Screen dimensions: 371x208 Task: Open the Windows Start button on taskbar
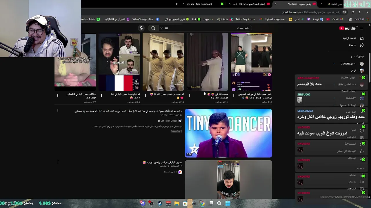228,203
